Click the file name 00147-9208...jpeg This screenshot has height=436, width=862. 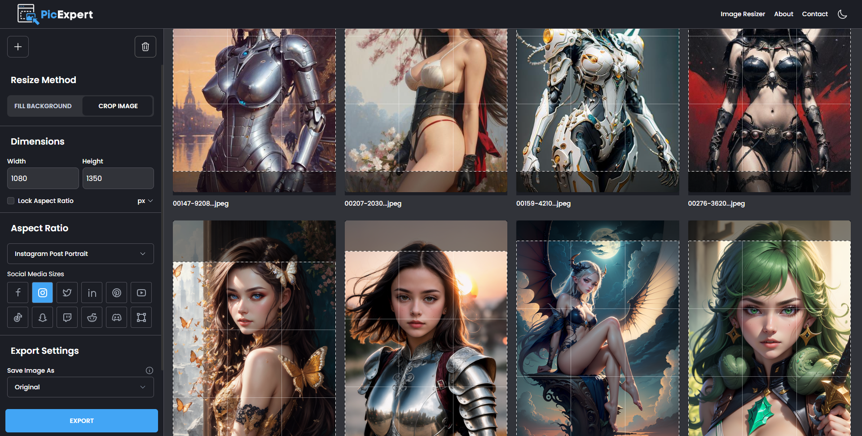[201, 203]
